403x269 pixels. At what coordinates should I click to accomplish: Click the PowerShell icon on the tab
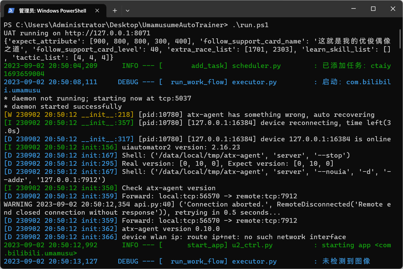click(11, 11)
